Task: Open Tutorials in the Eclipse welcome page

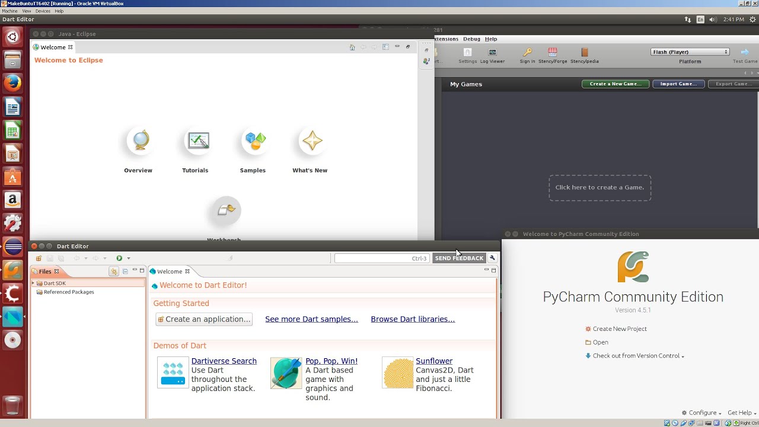Action: (x=198, y=141)
